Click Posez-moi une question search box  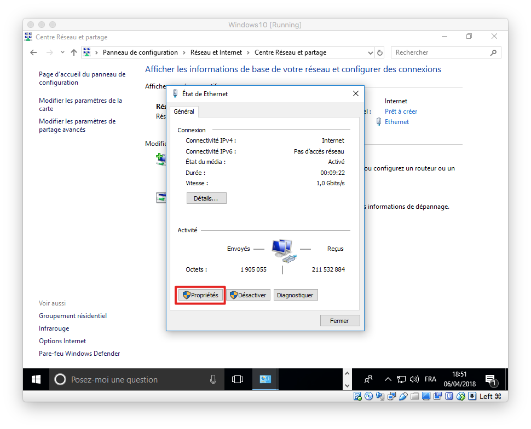point(137,379)
